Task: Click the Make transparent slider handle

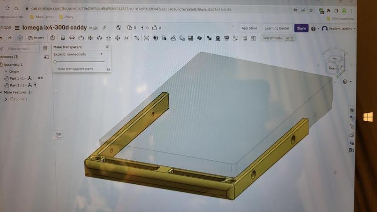Action: pos(55,62)
